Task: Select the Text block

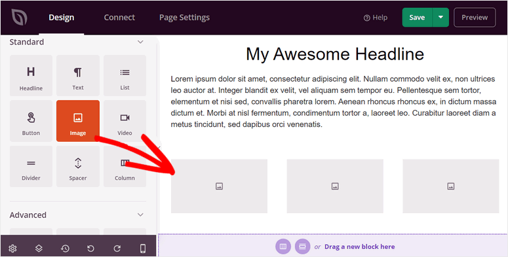Action: tap(78, 76)
